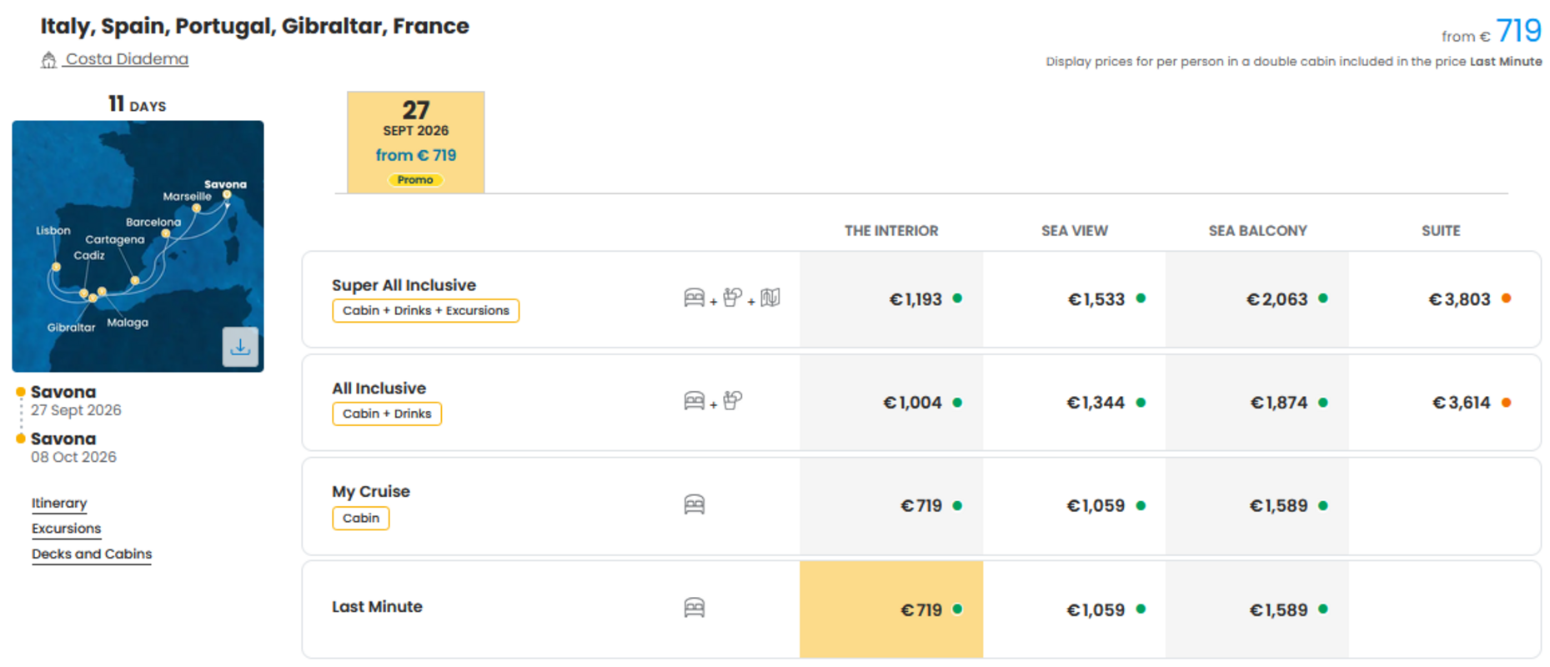Download the cruise route map
The height and width of the screenshot is (667, 1550).
(x=240, y=347)
